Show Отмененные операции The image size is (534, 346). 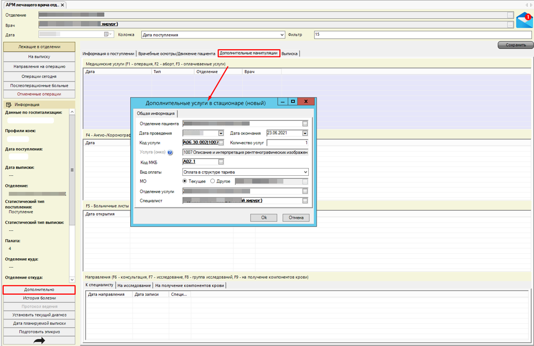click(x=39, y=94)
